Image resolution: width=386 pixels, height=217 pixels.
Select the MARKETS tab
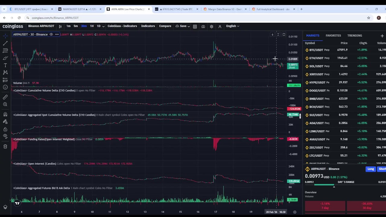(x=313, y=36)
